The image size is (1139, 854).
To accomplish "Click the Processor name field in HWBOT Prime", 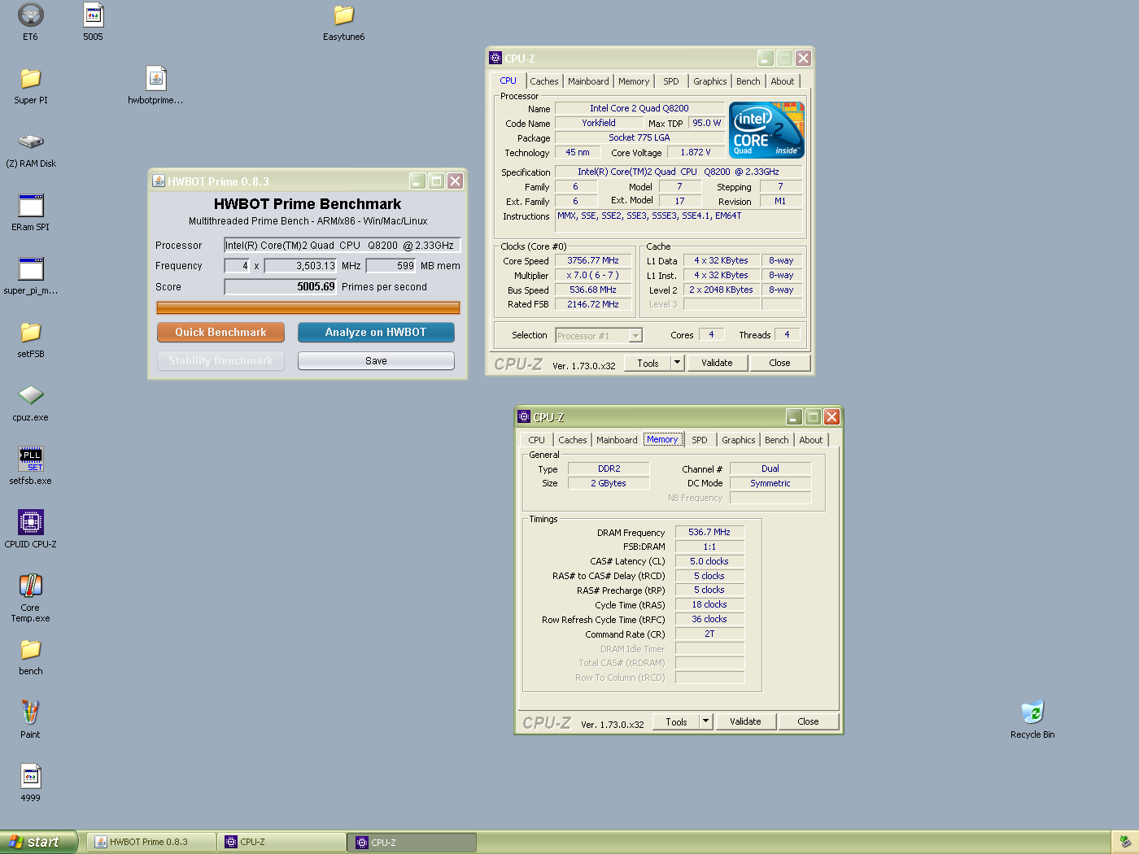I will pos(343,245).
